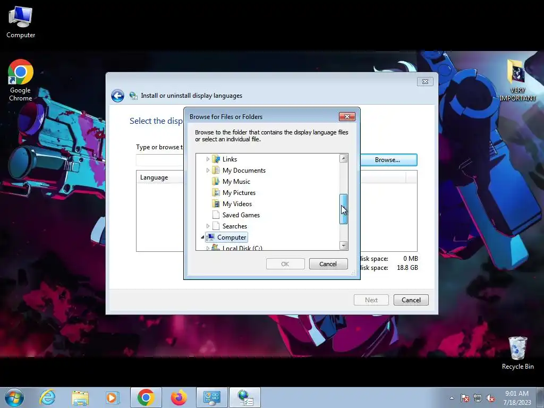Expand the Searches node

[208, 226]
